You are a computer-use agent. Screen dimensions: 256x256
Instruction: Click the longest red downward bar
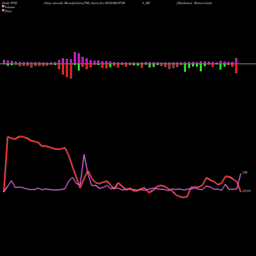71,71
